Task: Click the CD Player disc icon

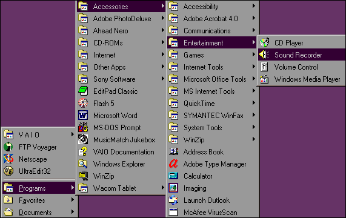Action: pyautogui.click(x=264, y=42)
